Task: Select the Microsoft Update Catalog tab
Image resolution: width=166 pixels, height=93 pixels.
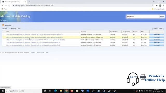Action: pyautogui.click(x=14, y=2)
